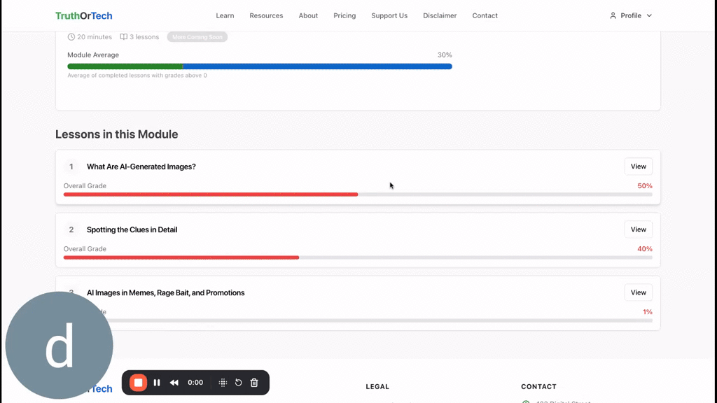View lesson Spotting the Clues in Detail

click(639, 229)
